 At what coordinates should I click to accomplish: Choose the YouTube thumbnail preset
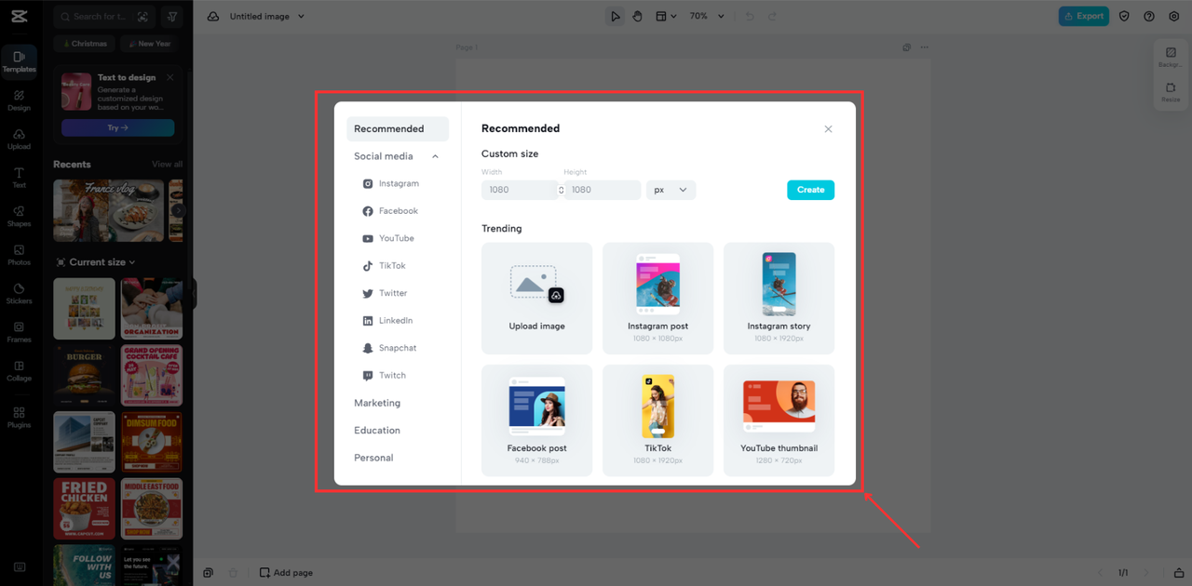(x=779, y=420)
